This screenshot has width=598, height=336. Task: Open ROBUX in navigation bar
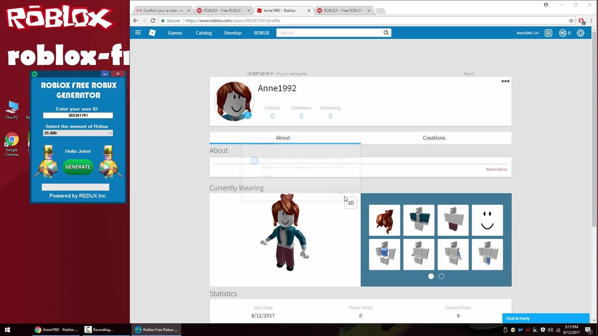click(x=262, y=33)
